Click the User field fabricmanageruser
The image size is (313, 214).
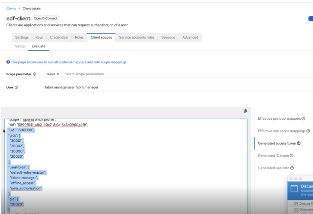[178, 87]
